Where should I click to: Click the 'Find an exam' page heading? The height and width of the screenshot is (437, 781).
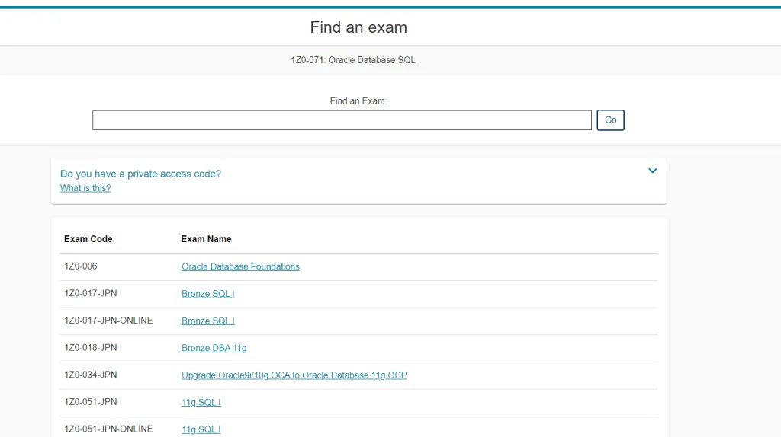click(x=358, y=27)
